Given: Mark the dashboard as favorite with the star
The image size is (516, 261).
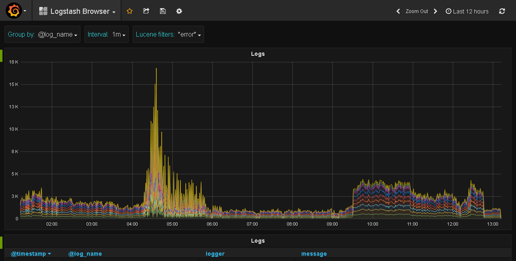Looking at the screenshot, I should coord(129,11).
